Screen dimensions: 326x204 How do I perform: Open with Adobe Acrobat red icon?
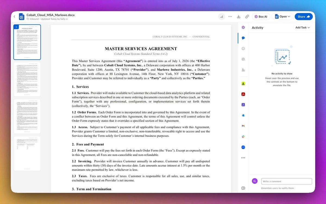[243, 94]
